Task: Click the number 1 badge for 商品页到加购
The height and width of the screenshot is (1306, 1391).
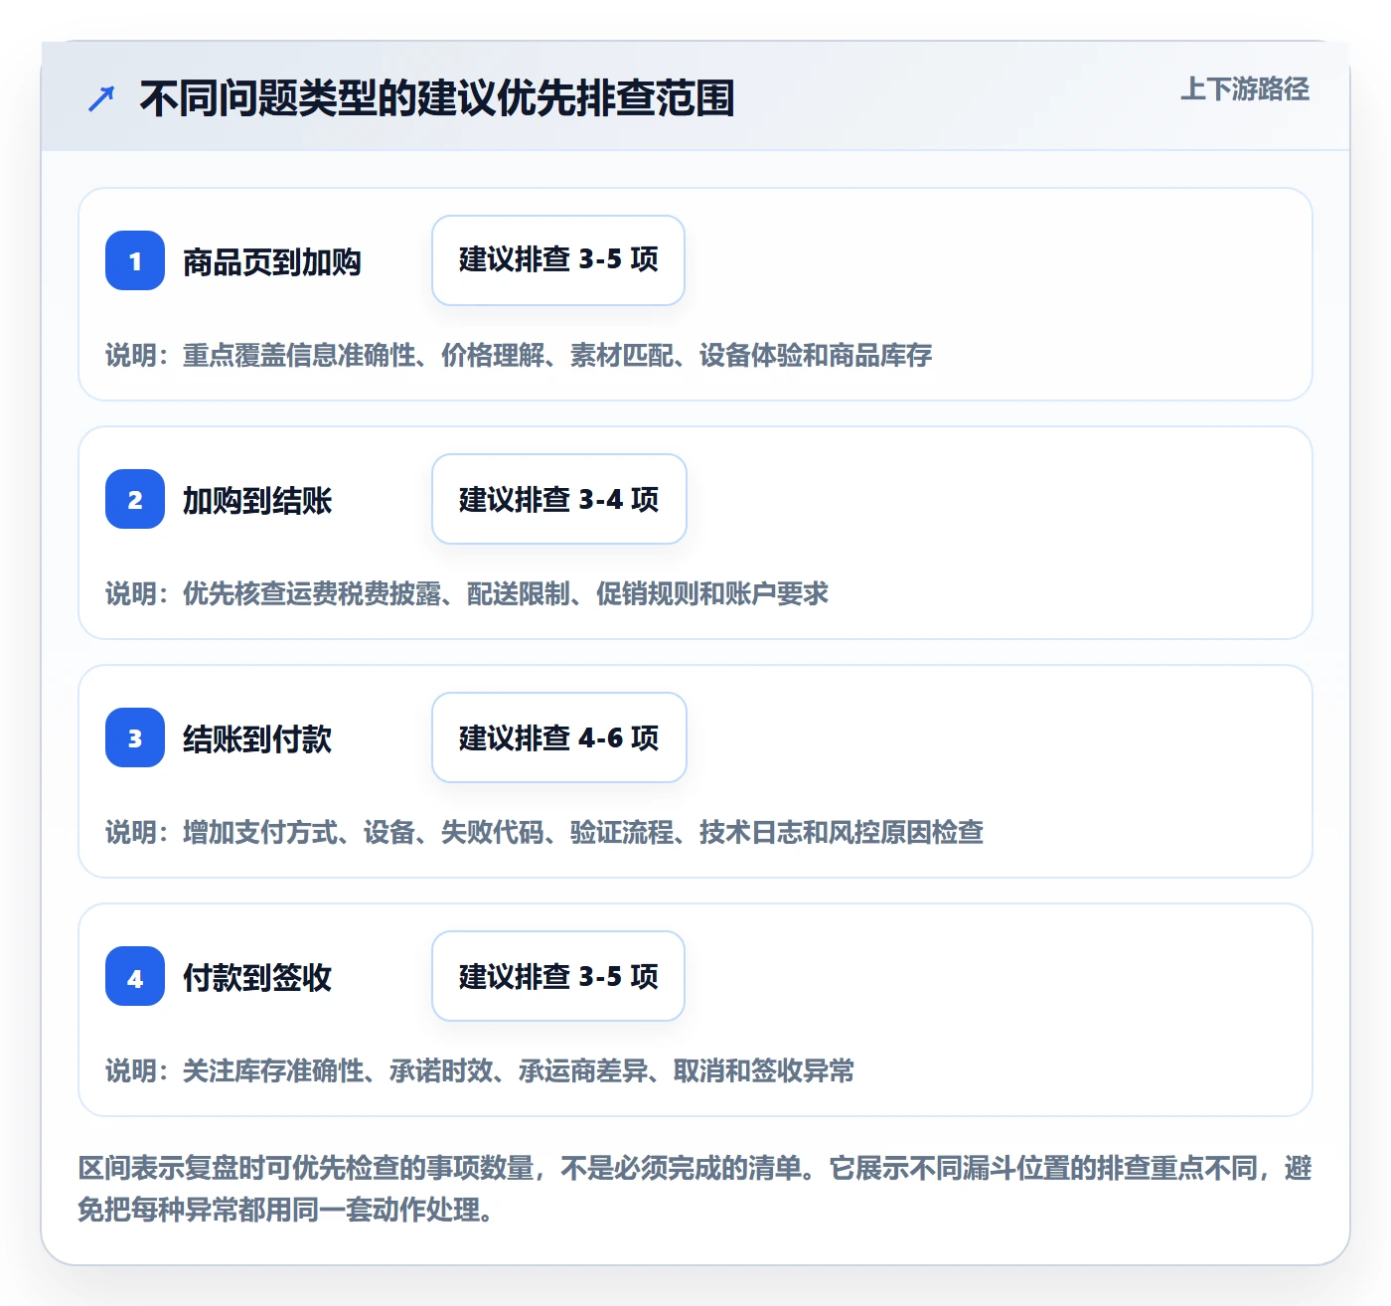Action: pos(135,260)
